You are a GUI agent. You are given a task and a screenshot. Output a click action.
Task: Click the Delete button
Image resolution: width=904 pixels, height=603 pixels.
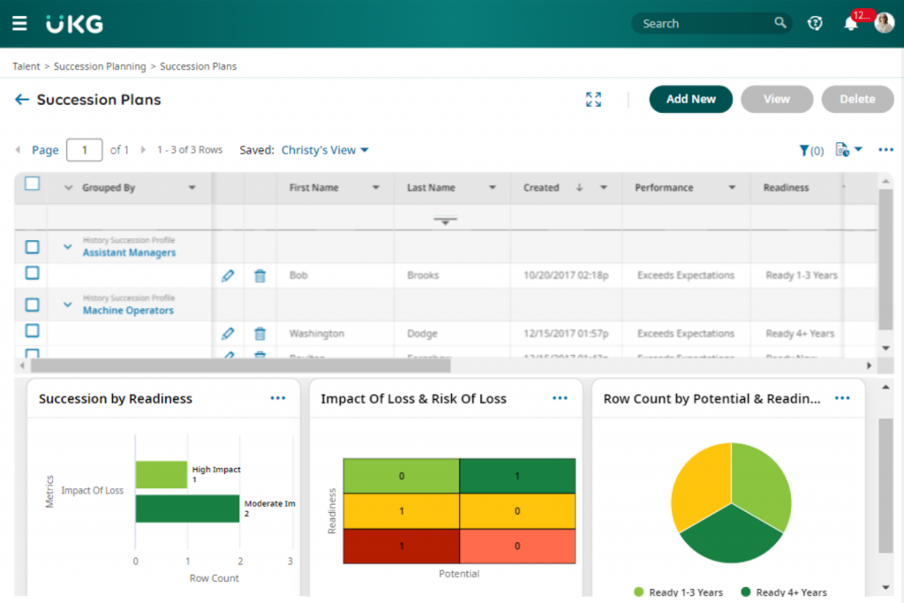pos(857,99)
